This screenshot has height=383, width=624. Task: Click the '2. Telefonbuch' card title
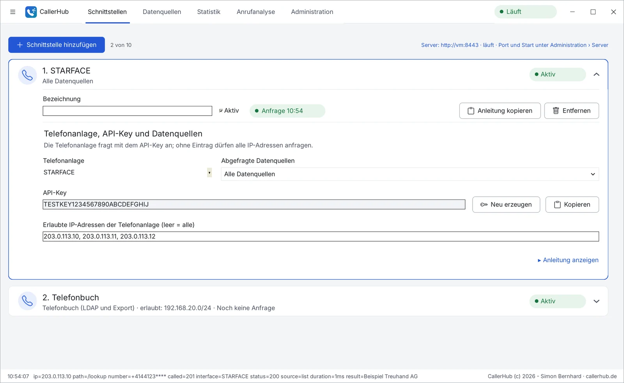point(71,298)
